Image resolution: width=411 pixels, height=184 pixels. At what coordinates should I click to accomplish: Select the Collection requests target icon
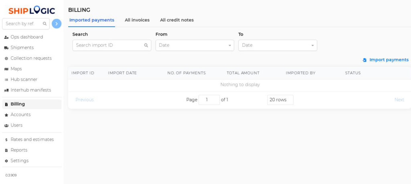6,58
